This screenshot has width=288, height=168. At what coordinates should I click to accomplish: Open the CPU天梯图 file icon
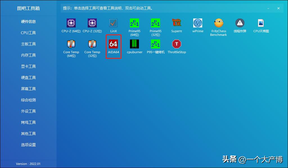261,23
